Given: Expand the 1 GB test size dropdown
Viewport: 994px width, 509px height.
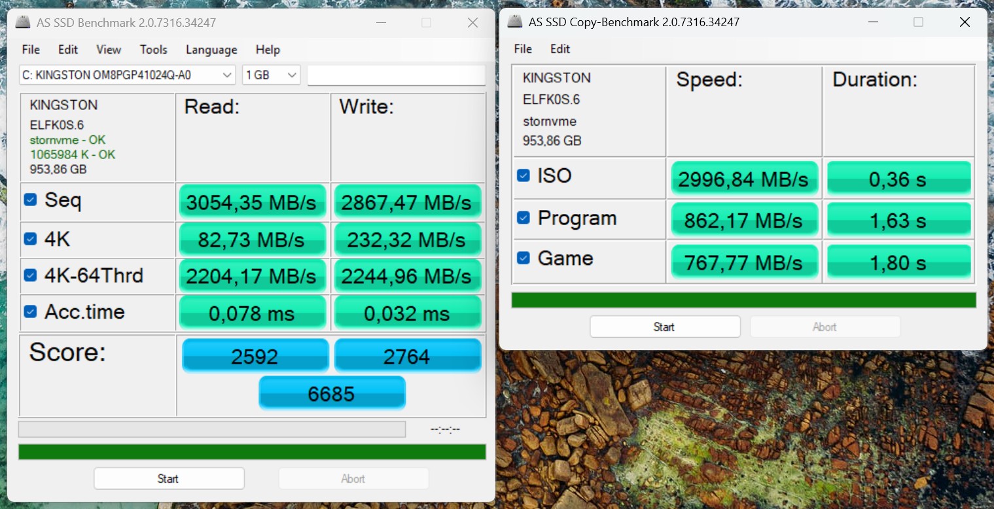Looking at the screenshot, I should click(271, 75).
